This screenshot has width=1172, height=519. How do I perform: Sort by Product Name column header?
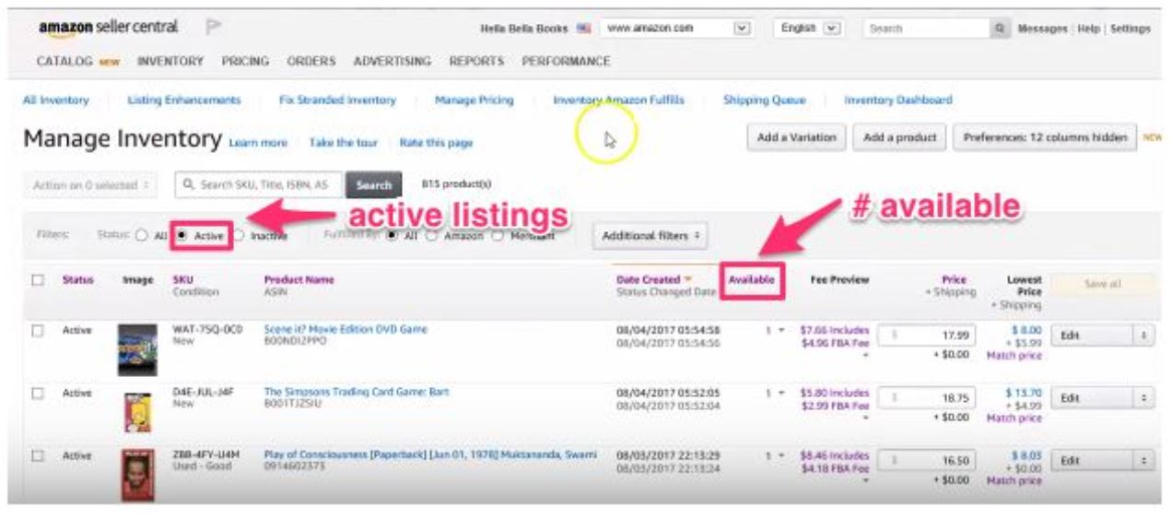pyautogui.click(x=299, y=279)
